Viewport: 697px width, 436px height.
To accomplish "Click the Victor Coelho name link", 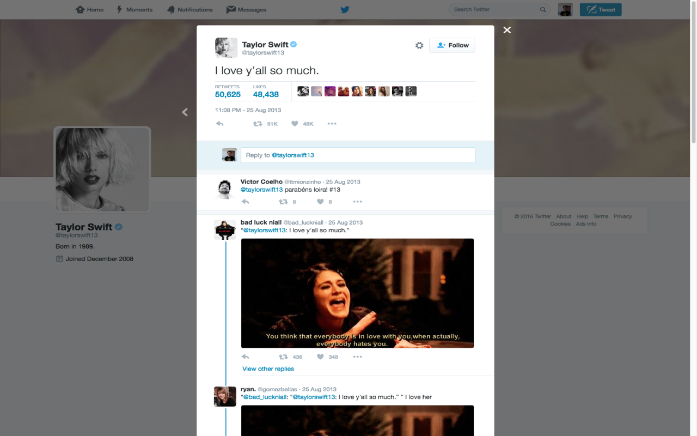I will tap(261, 181).
